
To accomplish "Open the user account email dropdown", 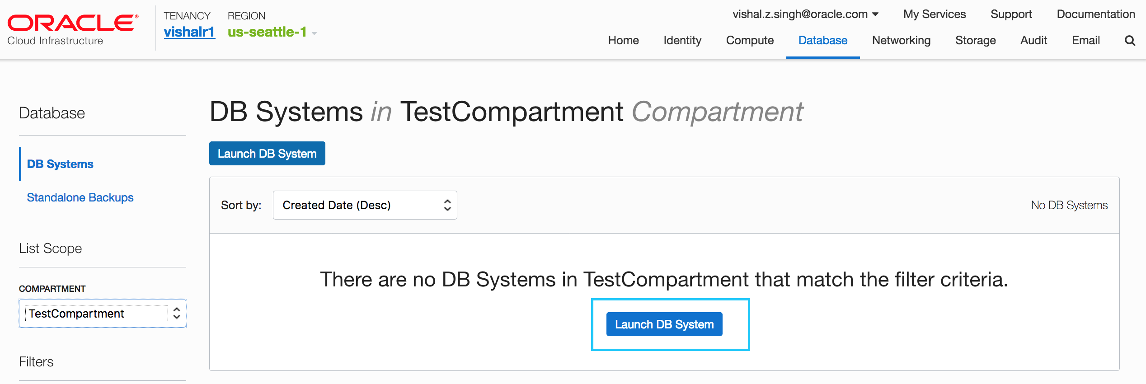I will click(x=805, y=14).
